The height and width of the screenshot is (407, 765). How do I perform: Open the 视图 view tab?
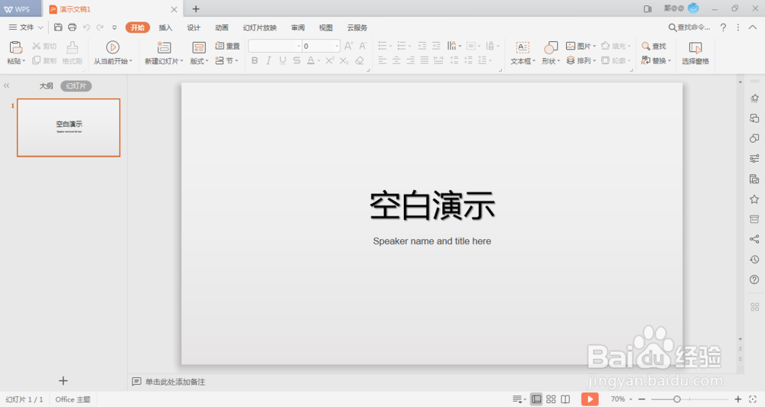(326, 27)
